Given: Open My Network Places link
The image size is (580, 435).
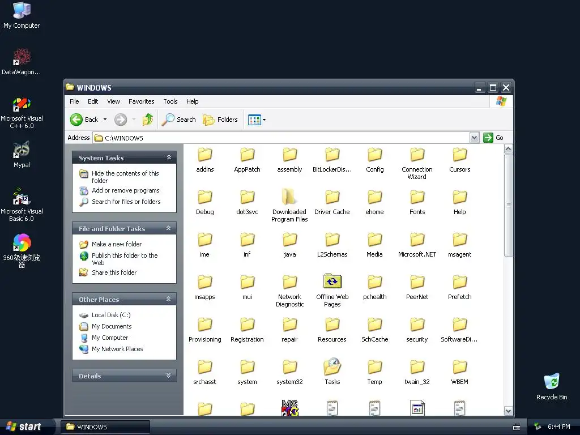Looking at the screenshot, I should 117,349.
